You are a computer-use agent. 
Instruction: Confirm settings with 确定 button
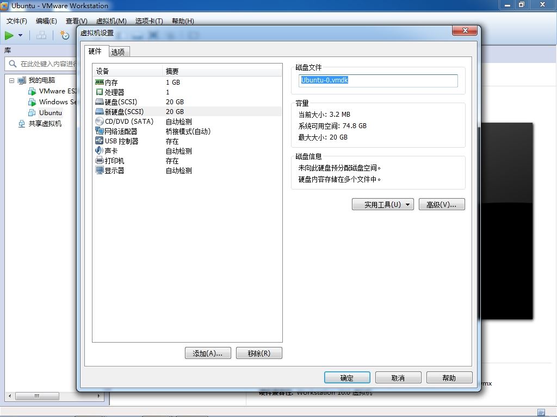(347, 378)
